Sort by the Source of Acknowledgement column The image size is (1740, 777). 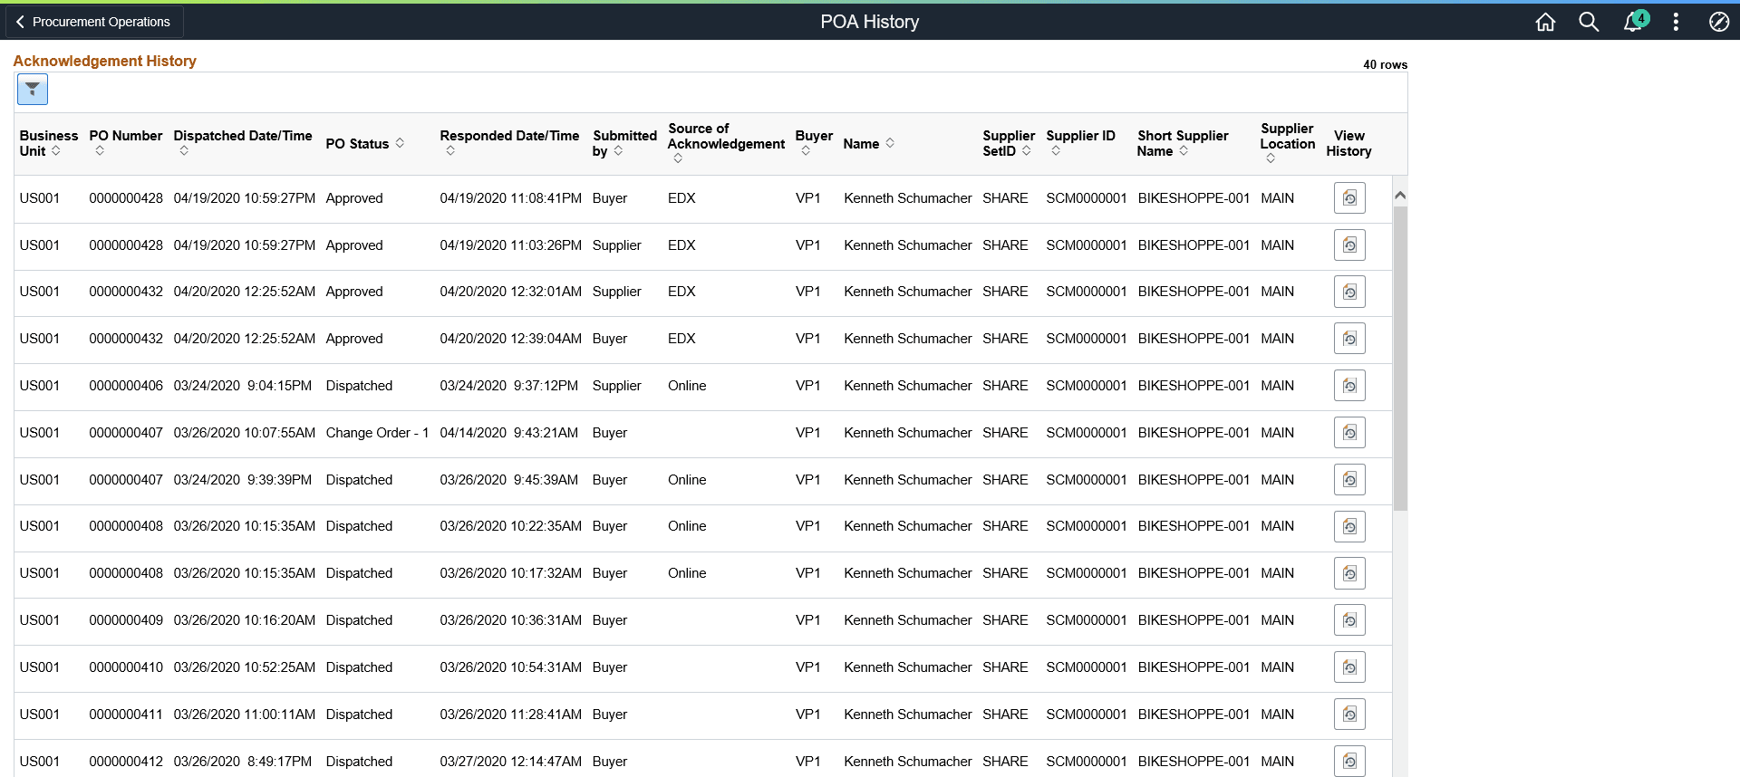[726, 143]
